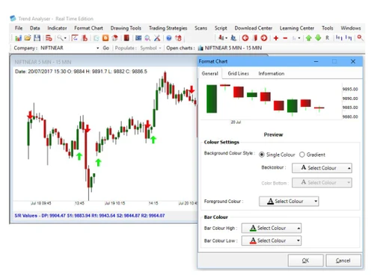Click the red left-arrow circle icon
Screen dimensions: 374x280
pyautogui.click(x=245, y=38)
